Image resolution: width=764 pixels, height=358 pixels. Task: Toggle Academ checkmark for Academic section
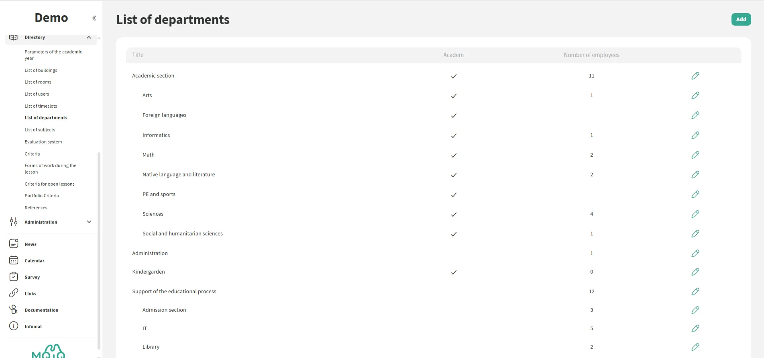[454, 76]
